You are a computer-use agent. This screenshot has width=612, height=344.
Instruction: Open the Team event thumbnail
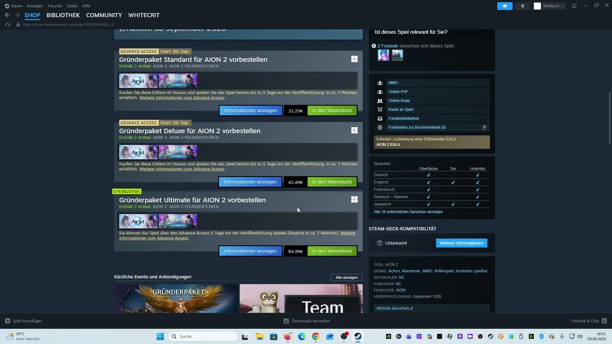(x=301, y=299)
